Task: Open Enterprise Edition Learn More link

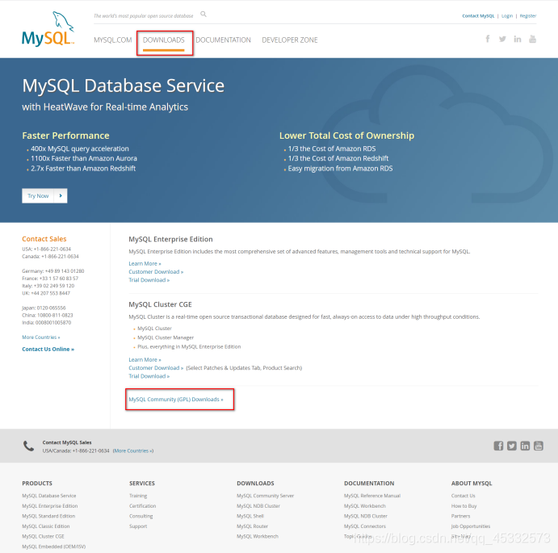Action: (x=145, y=263)
